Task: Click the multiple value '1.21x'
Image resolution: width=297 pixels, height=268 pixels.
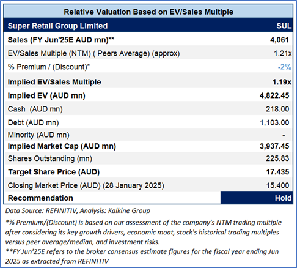Action: click(282, 53)
